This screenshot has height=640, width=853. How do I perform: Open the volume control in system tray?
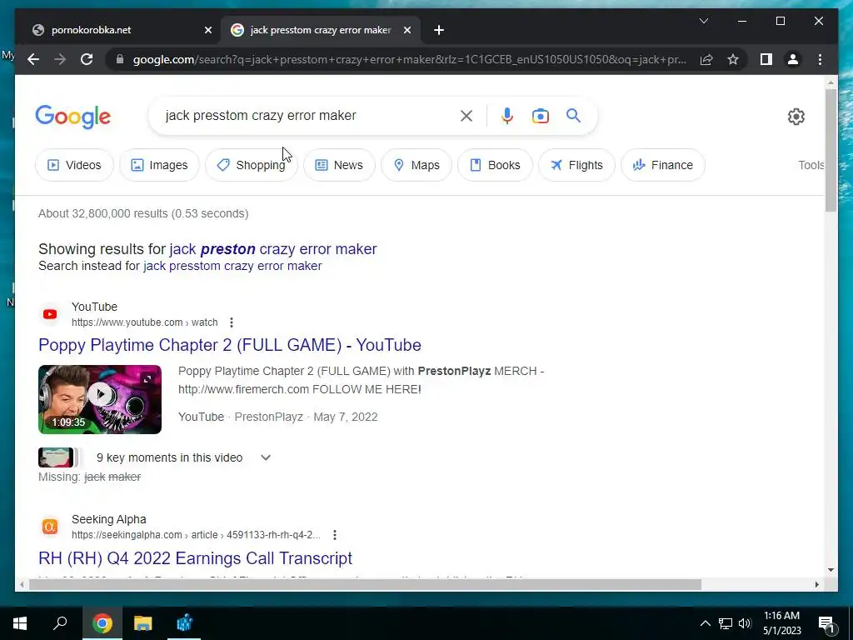tap(745, 623)
